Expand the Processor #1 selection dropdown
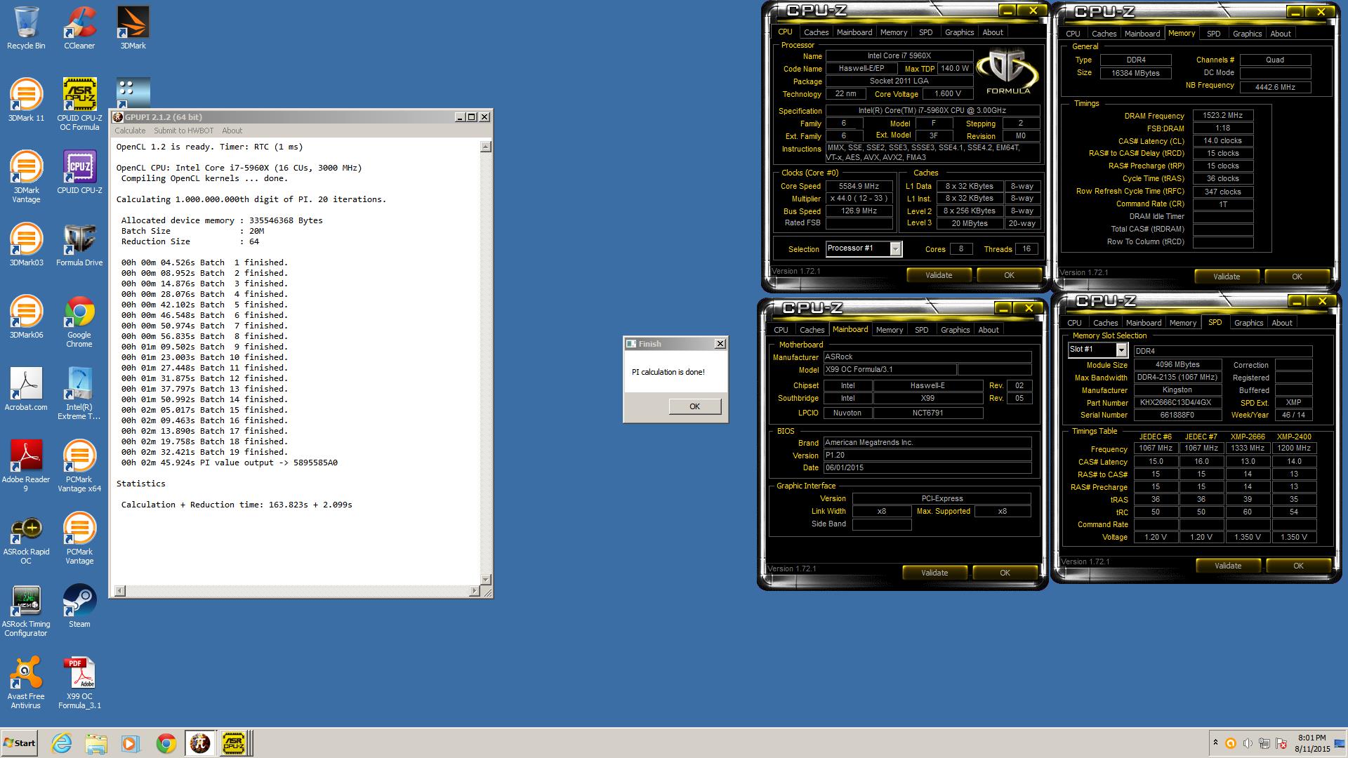The width and height of the screenshot is (1348, 758). tap(895, 248)
